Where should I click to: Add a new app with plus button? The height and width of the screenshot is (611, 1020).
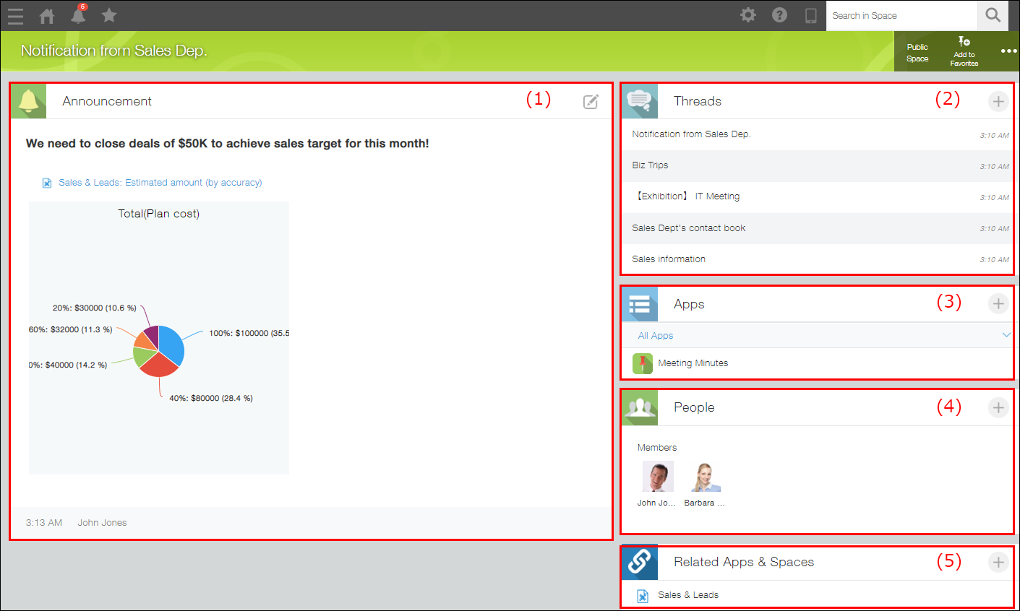coord(998,304)
